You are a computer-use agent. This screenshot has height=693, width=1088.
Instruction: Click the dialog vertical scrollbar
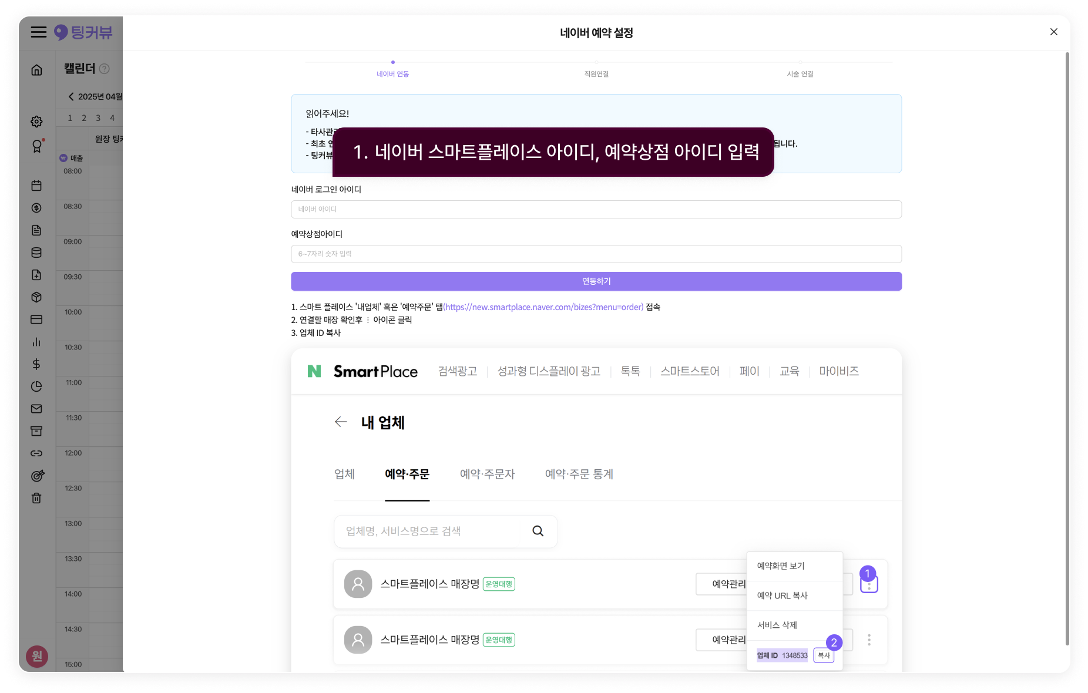(x=1067, y=349)
